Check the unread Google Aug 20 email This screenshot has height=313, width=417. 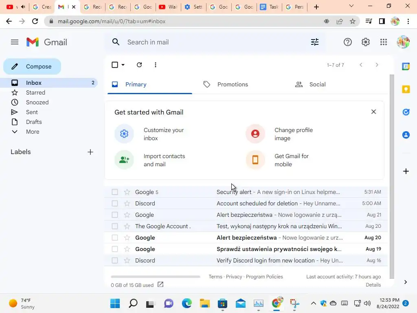tap(114, 238)
